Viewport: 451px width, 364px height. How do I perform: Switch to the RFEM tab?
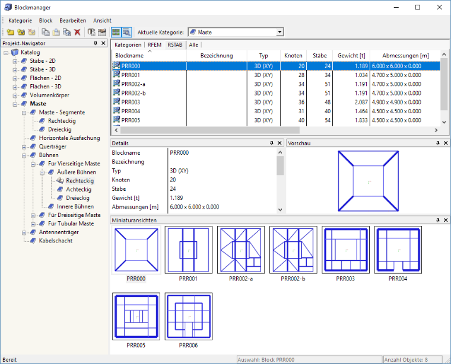click(x=154, y=45)
